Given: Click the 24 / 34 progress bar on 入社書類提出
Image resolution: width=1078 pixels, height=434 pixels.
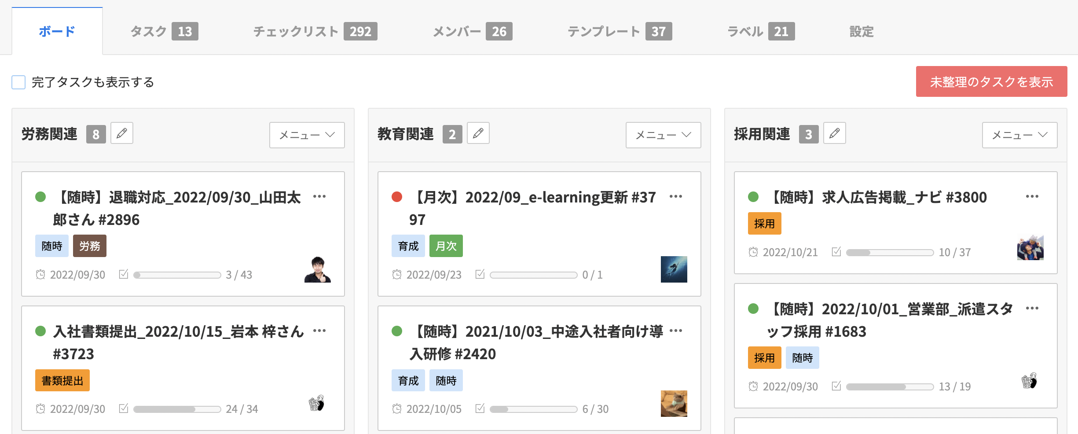Looking at the screenshot, I should [177, 409].
